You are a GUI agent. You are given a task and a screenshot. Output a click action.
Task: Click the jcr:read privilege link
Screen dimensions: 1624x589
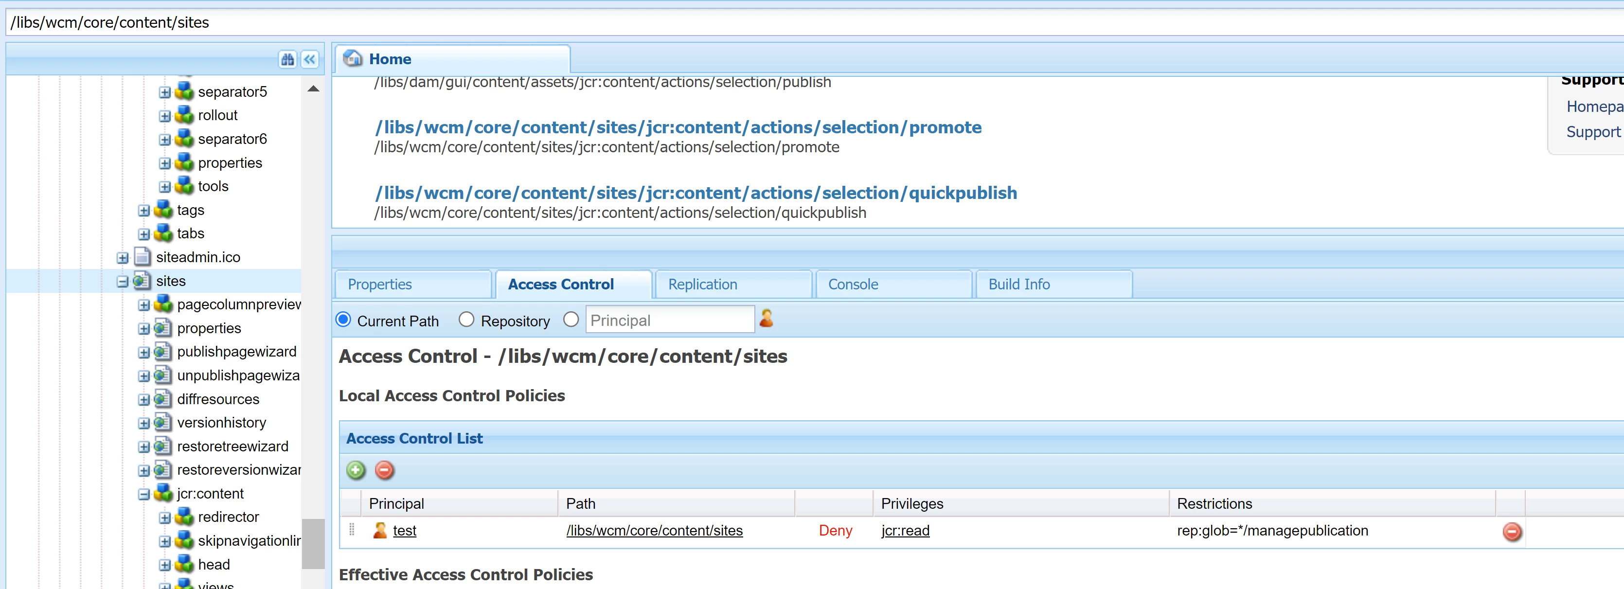[x=905, y=531]
